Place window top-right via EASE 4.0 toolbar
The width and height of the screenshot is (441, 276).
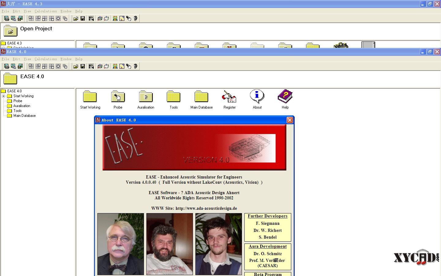click(38, 66)
